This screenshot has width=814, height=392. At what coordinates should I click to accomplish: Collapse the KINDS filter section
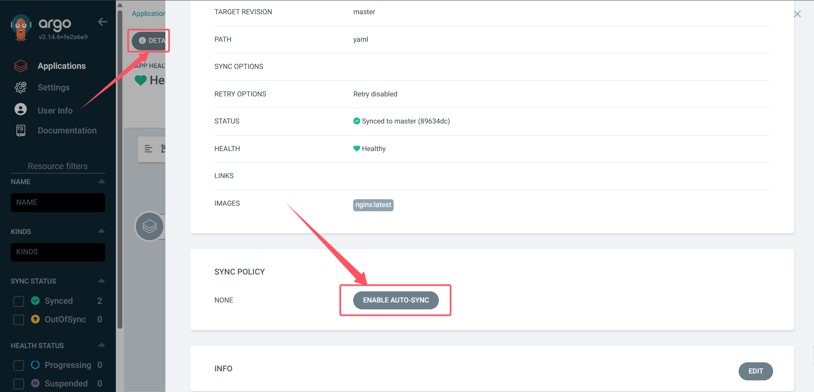click(102, 231)
